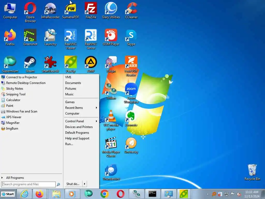Open Help and Support
Viewport: 265px width, 199px height.
(77, 138)
